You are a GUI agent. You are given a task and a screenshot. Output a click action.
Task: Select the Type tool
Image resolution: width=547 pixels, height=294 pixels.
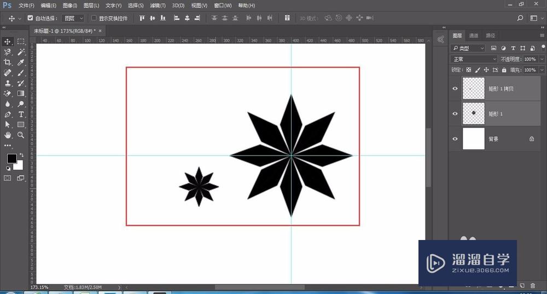21,114
